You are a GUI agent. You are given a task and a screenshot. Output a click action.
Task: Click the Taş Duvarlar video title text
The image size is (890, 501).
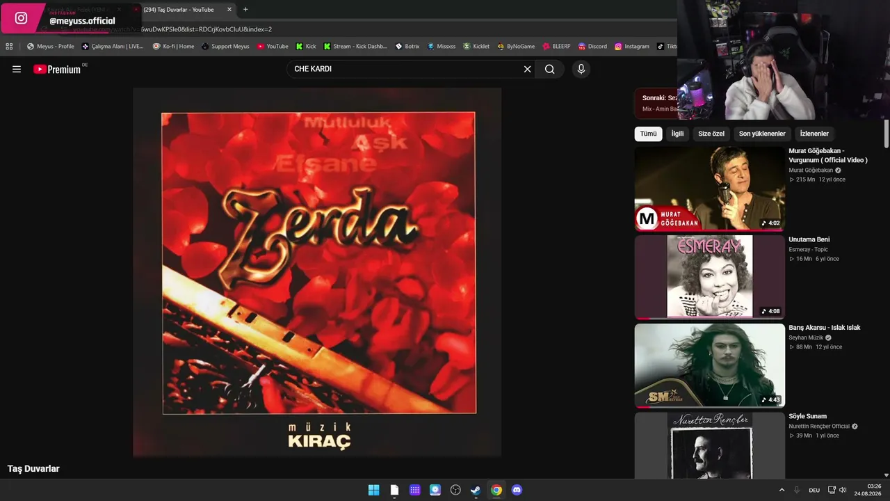(x=33, y=469)
